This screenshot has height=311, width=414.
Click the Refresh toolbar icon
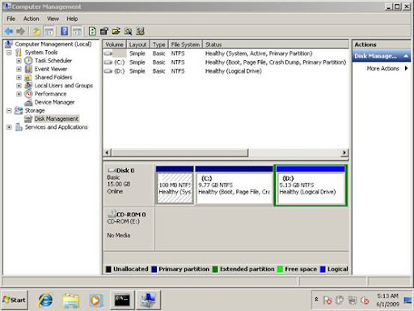[x=92, y=32]
